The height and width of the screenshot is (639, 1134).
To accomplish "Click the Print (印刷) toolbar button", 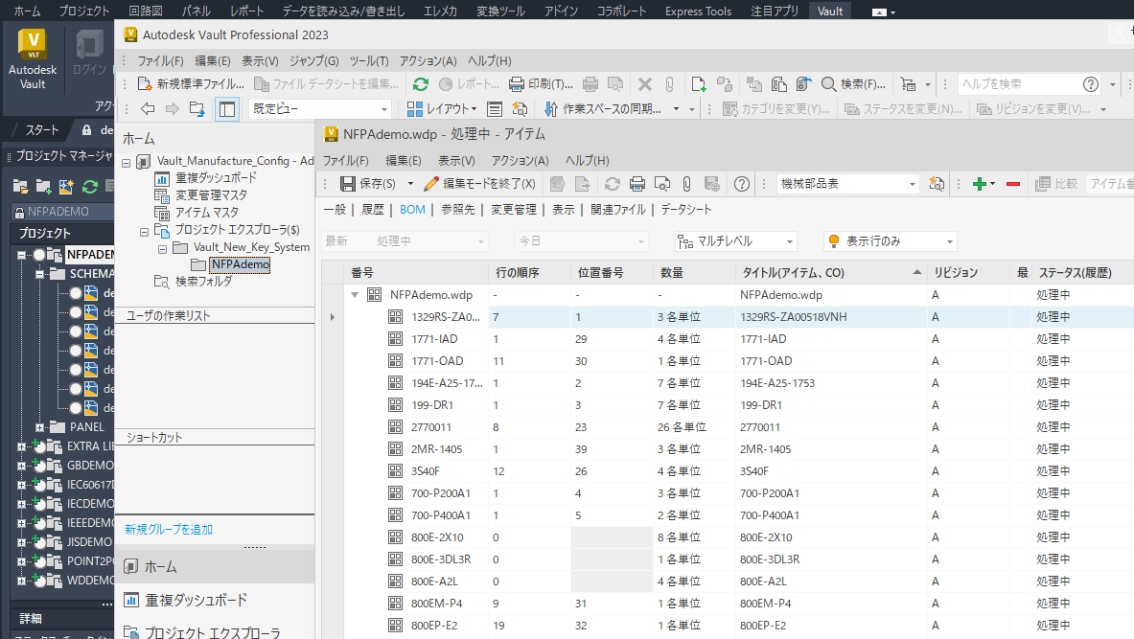I will click(x=541, y=84).
